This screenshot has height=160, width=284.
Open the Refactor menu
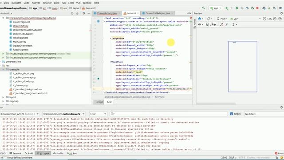click(47, 3)
